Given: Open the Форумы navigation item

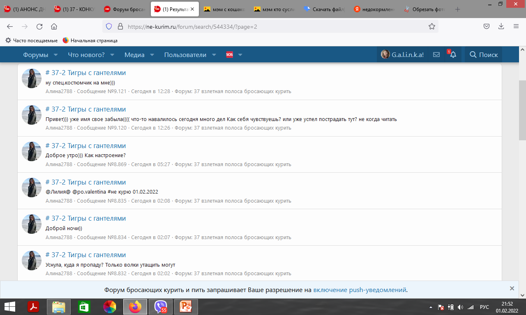Looking at the screenshot, I should click(x=36, y=55).
